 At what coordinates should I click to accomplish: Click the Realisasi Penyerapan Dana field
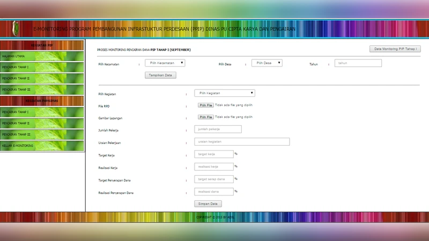point(214,192)
